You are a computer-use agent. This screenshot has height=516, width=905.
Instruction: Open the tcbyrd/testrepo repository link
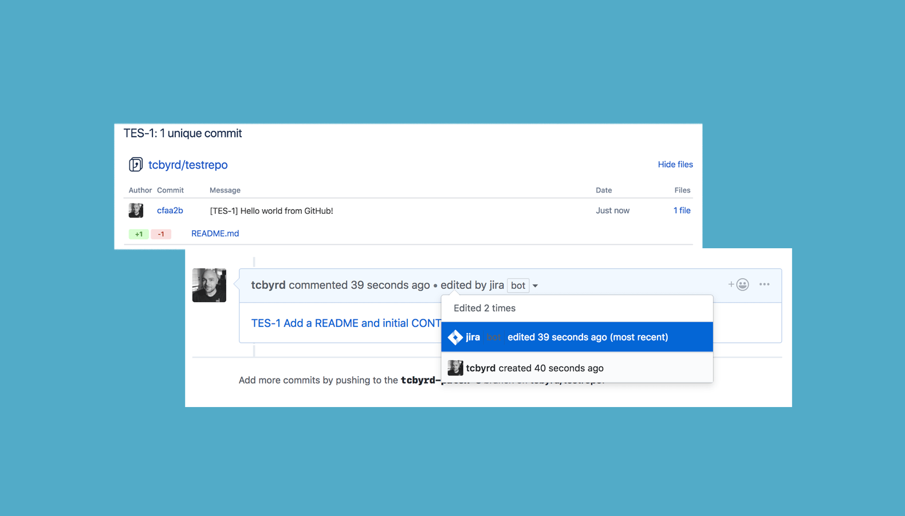[x=188, y=165]
